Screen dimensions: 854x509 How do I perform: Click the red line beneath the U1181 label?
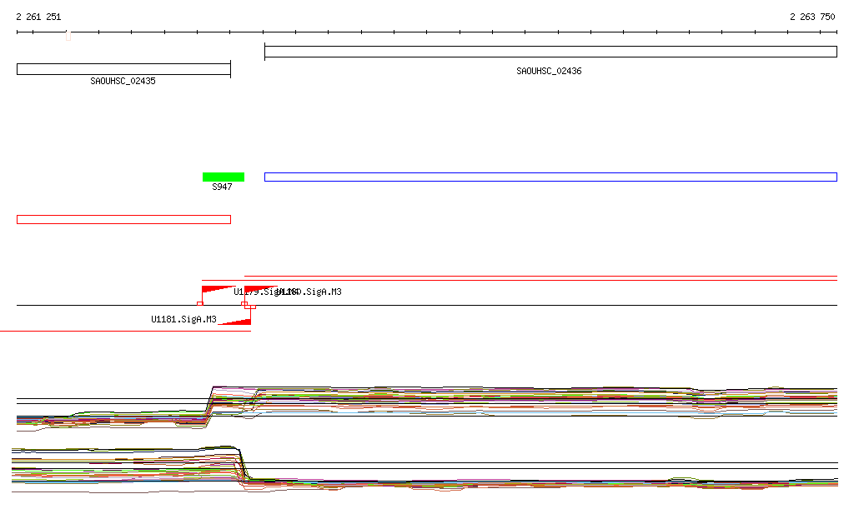point(125,332)
